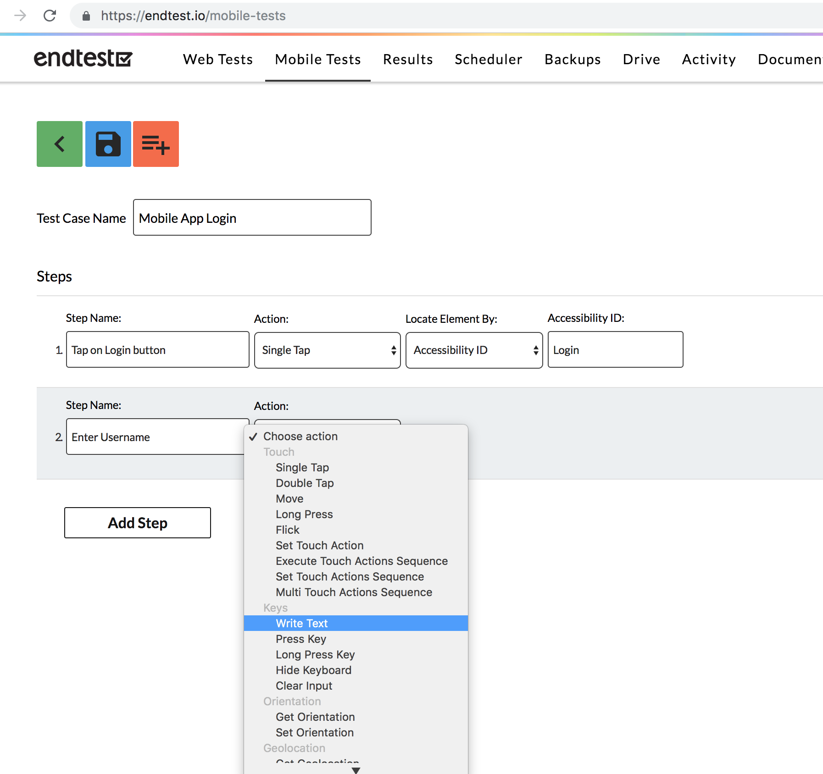Open the Single Tap action dropdown
The height and width of the screenshot is (774, 823).
click(327, 350)
